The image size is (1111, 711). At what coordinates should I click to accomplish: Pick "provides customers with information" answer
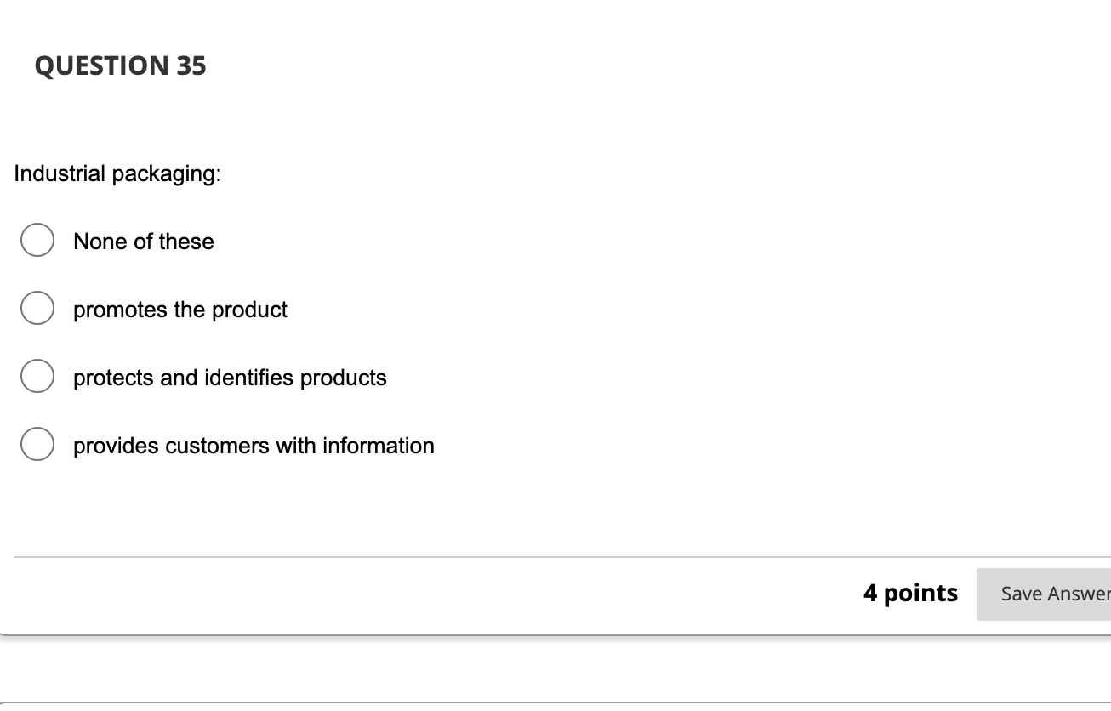[x=37, y=443]
